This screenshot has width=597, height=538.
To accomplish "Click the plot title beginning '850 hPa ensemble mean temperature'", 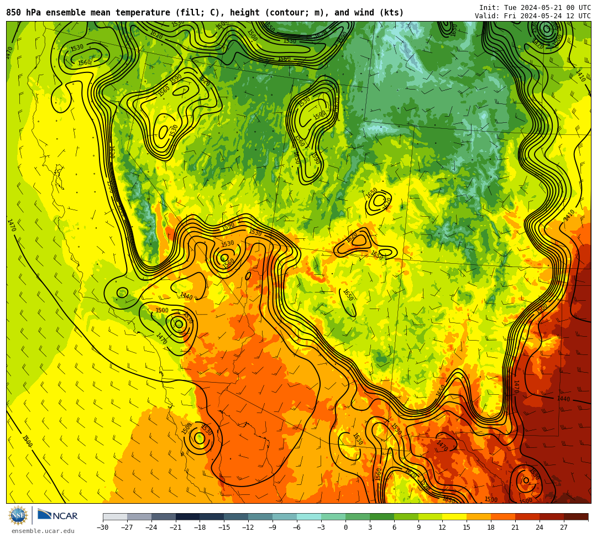I will [205, 13].
